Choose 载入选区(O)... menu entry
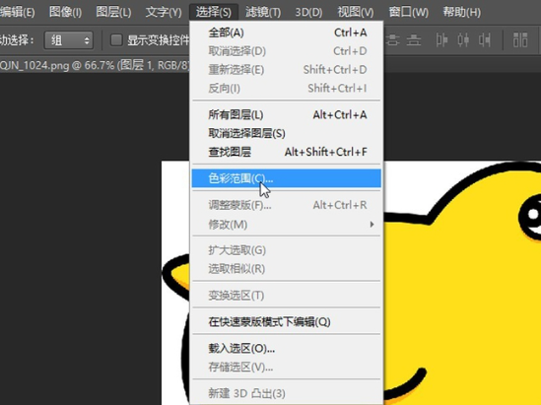This screenshot has height=405, width=541. pos(287,349)
